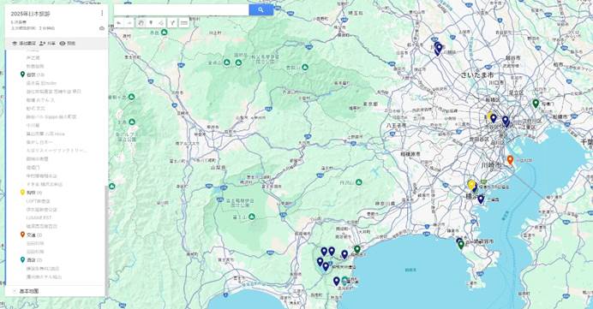The height and width of the screenshot is (309, 593).
Task: Open the share map button
Action: pyautogui.click(x=48, y=44)
